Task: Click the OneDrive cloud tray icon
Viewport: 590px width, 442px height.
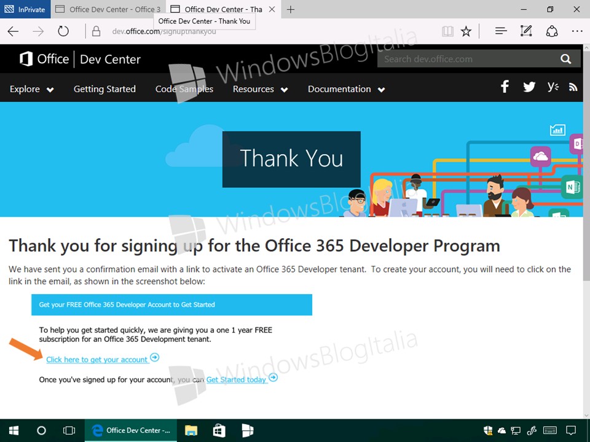Action: 502,431
